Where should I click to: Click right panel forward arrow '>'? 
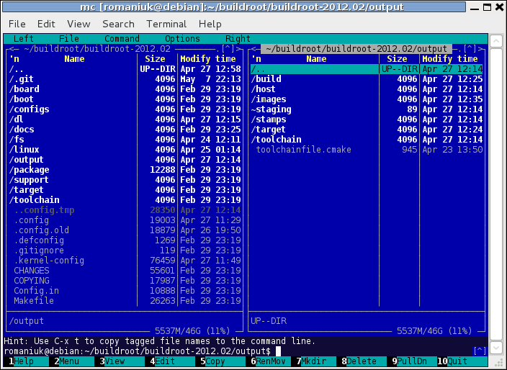[480, 49]
